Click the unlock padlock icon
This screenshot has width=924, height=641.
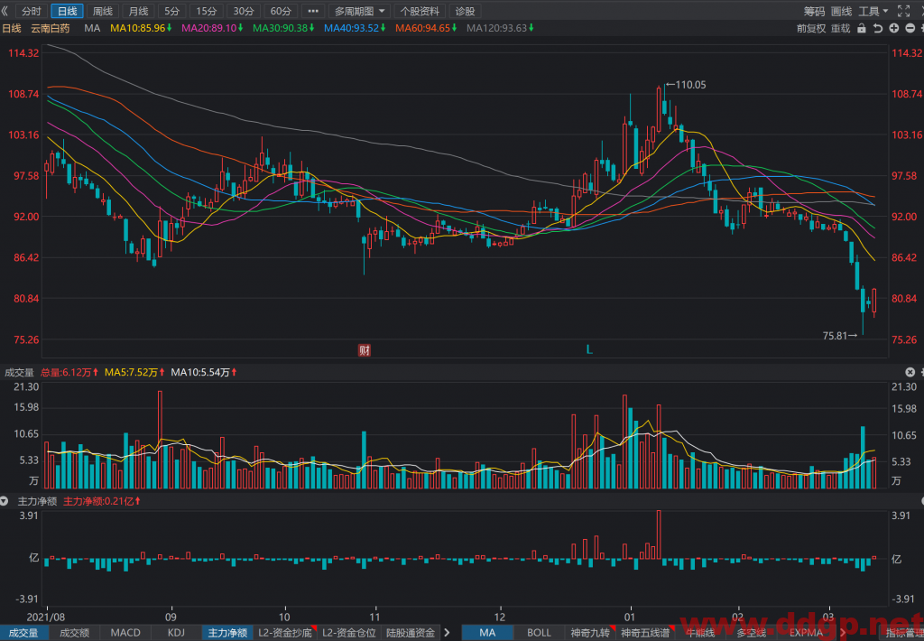click(862, 28)
